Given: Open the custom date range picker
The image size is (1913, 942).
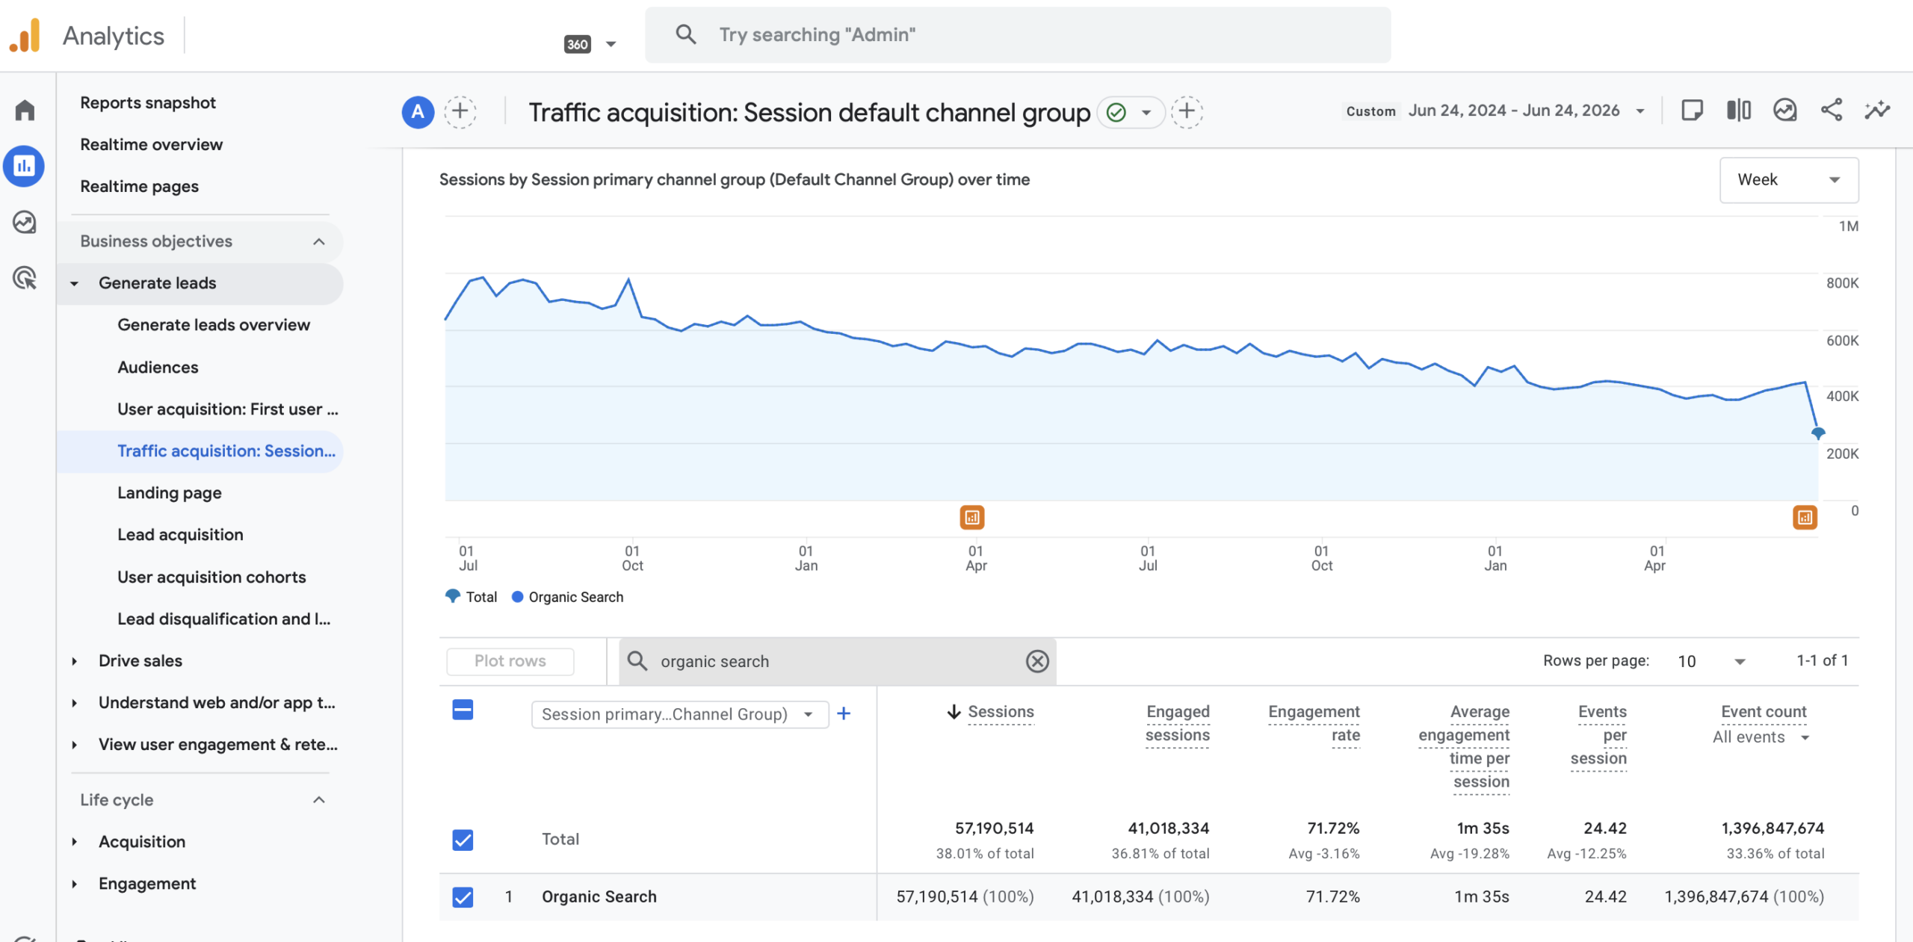Looking at the screenshot, I should click(x=1495, y=111).
